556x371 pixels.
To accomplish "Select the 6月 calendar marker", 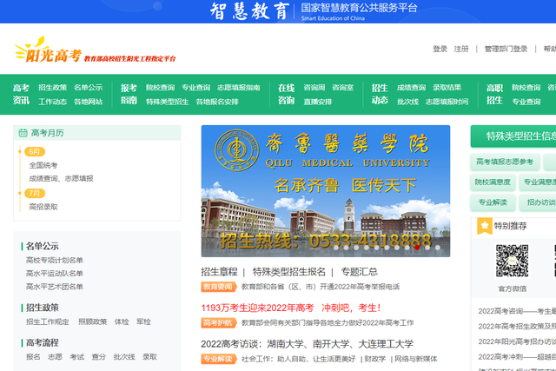I will point(35,152).
